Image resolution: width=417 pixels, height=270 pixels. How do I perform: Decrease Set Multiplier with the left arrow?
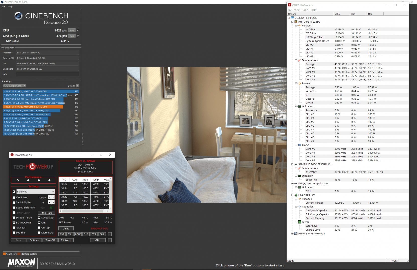pyautogui.click(x=50, y=202)
